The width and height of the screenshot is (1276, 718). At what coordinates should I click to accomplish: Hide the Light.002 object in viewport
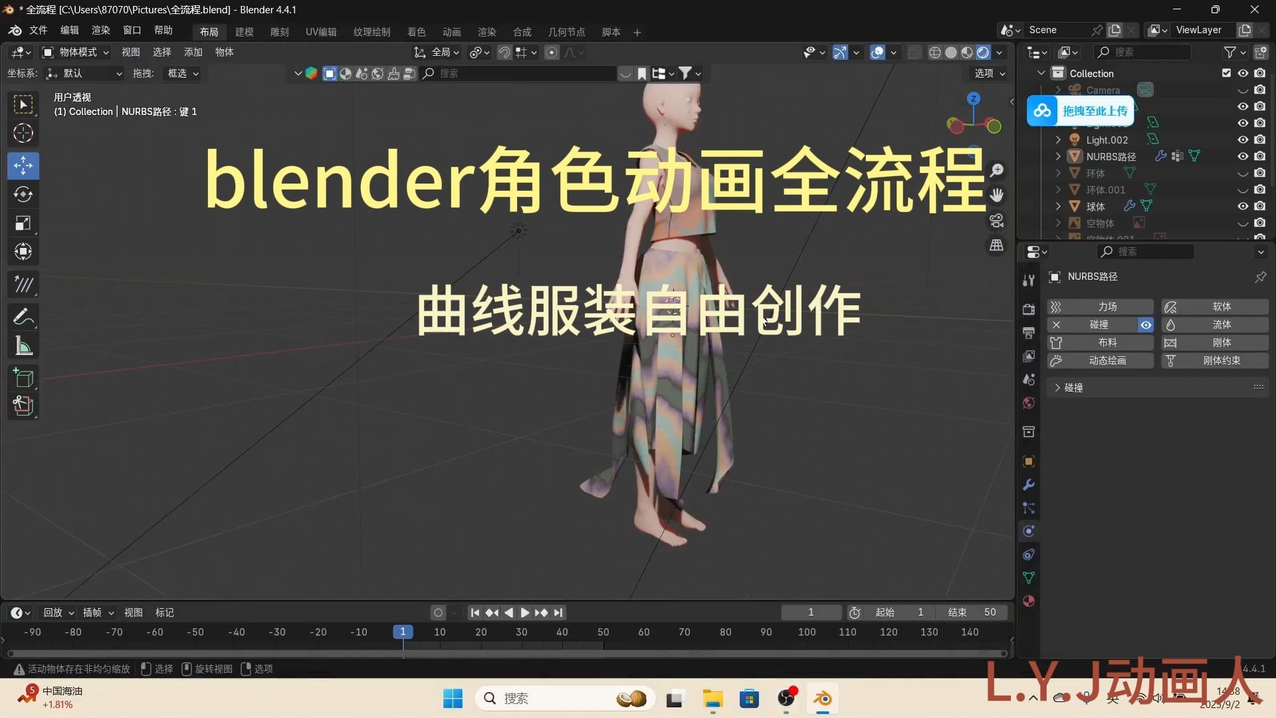pyautogui.click(x=1243, y=140)
